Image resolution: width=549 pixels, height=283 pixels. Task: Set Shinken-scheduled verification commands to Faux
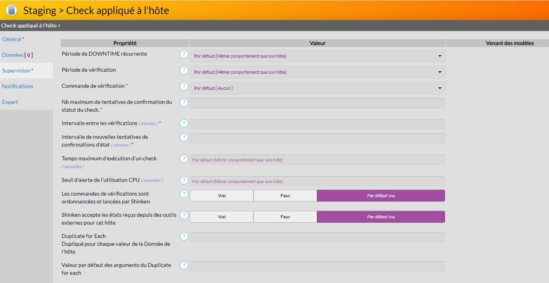[285, 196]
